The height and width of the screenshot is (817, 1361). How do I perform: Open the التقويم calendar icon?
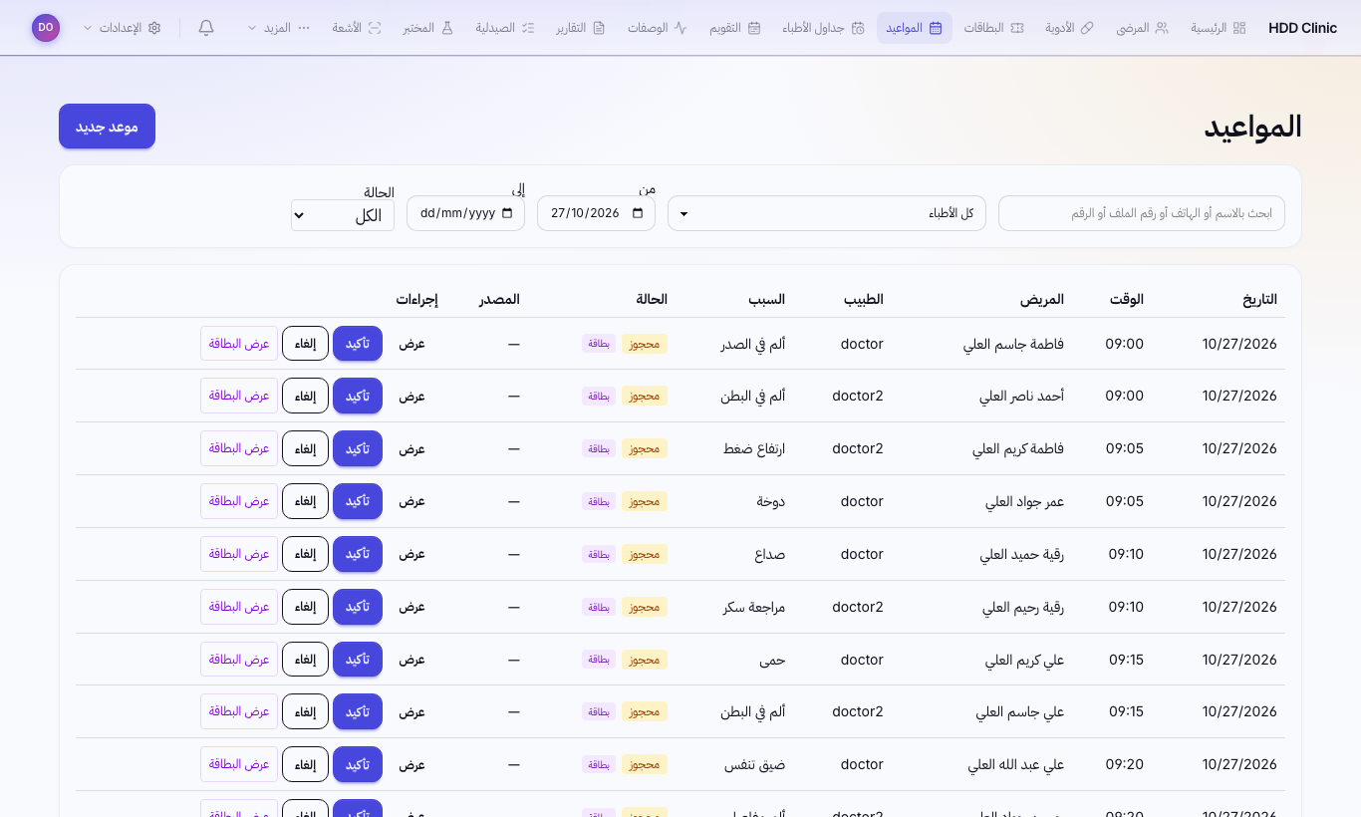coord(754,28)
